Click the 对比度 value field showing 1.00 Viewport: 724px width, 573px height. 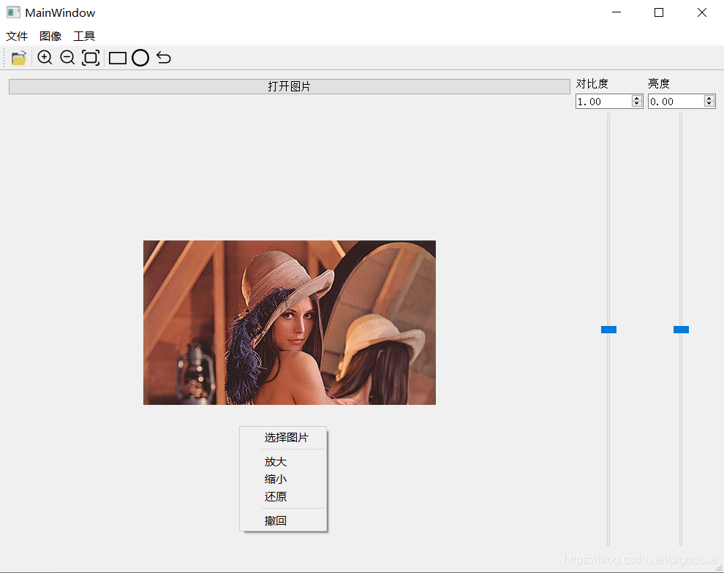coord(604,102)
